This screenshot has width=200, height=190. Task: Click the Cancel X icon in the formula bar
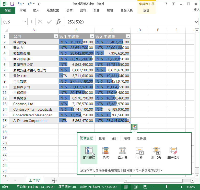click(40, 22)
